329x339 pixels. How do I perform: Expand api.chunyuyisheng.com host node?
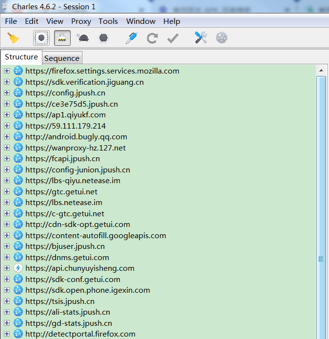coord(7,268)
